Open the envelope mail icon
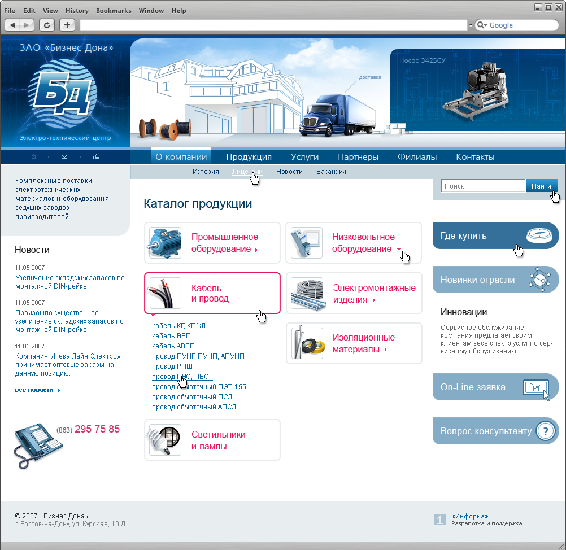 64,156
